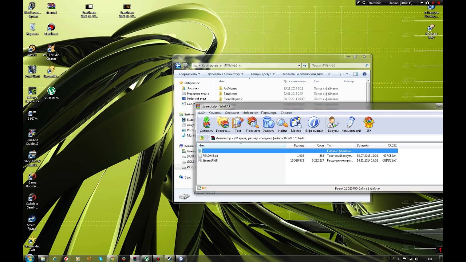The image size is (466, 262).
Task: Open the Добавить в библиотеку dropdown
Action: 226,74
